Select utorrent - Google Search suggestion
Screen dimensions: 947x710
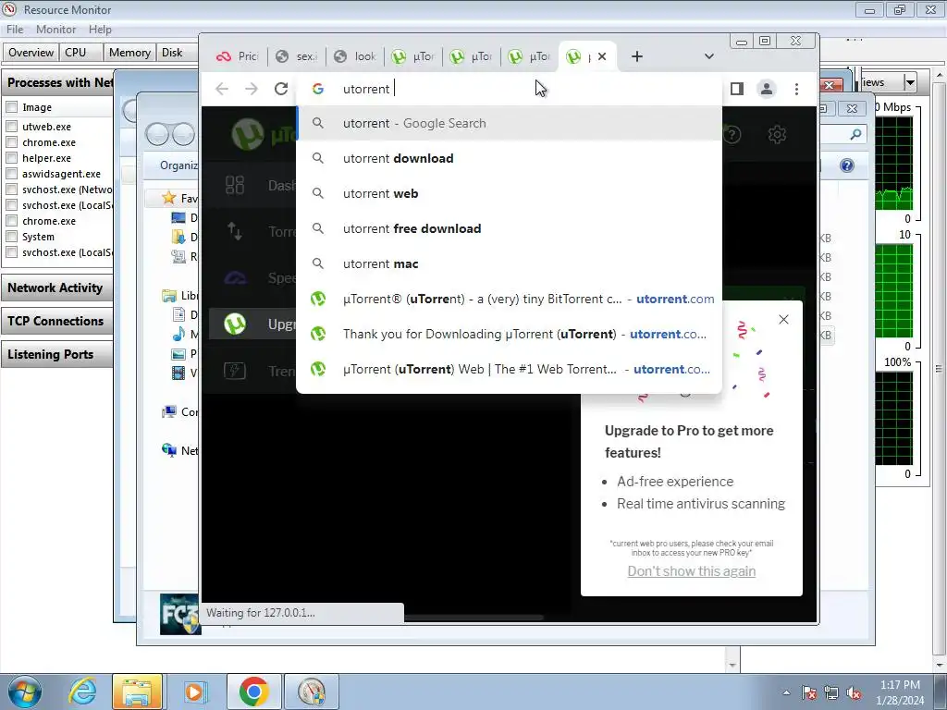510,123
